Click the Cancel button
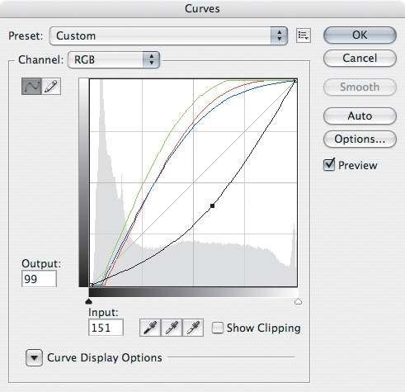The width and height of the screenshot is (405, 392). pos(360,59)
